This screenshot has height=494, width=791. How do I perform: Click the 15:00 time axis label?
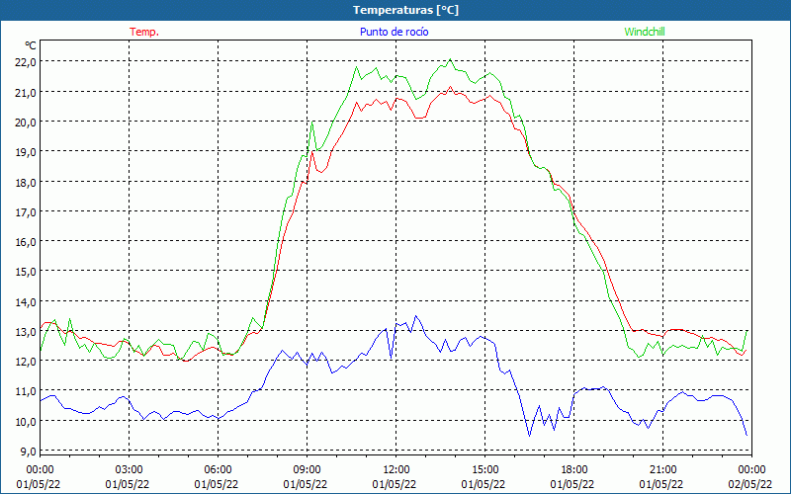point(484,470)
